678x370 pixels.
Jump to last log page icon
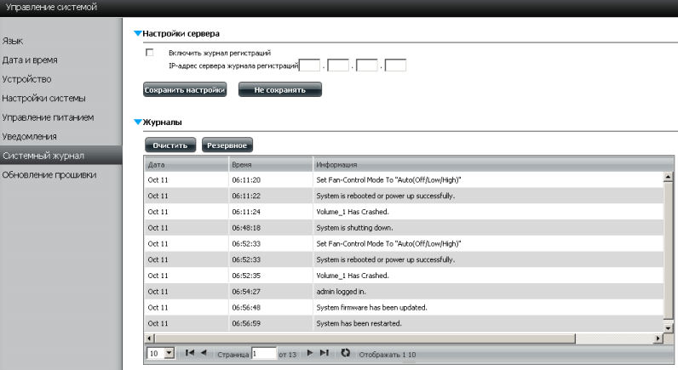coord(325,353)
